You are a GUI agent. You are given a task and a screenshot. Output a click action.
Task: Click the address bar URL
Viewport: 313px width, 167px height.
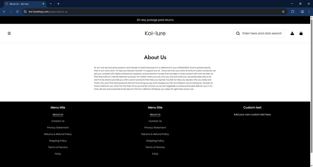click(48, 12)
